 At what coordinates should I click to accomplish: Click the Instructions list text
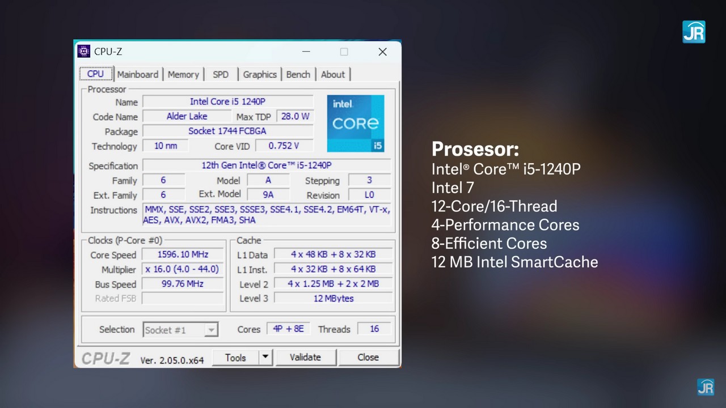[267, 215]
